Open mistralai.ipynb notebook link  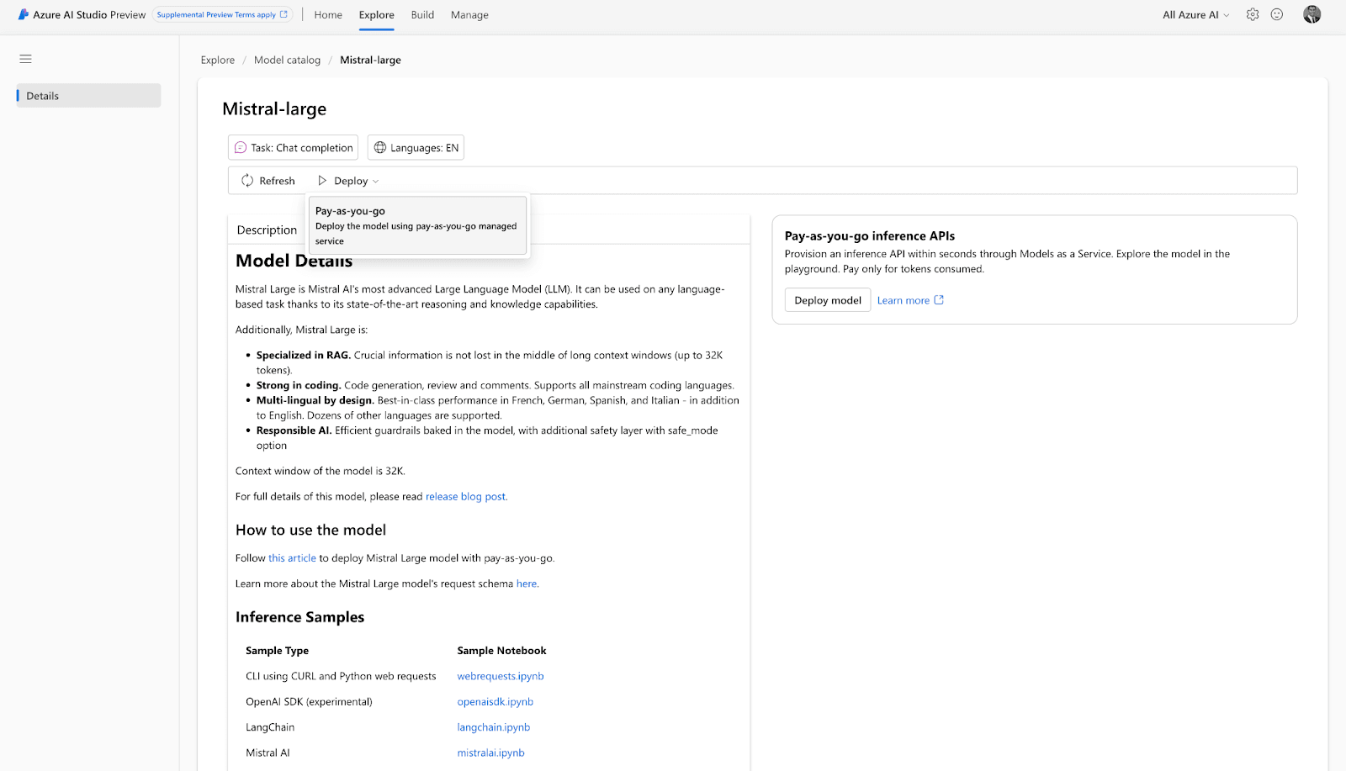pos(490,753)
